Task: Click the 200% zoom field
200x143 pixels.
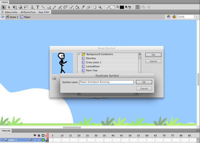Action: [x=186, y=17]
